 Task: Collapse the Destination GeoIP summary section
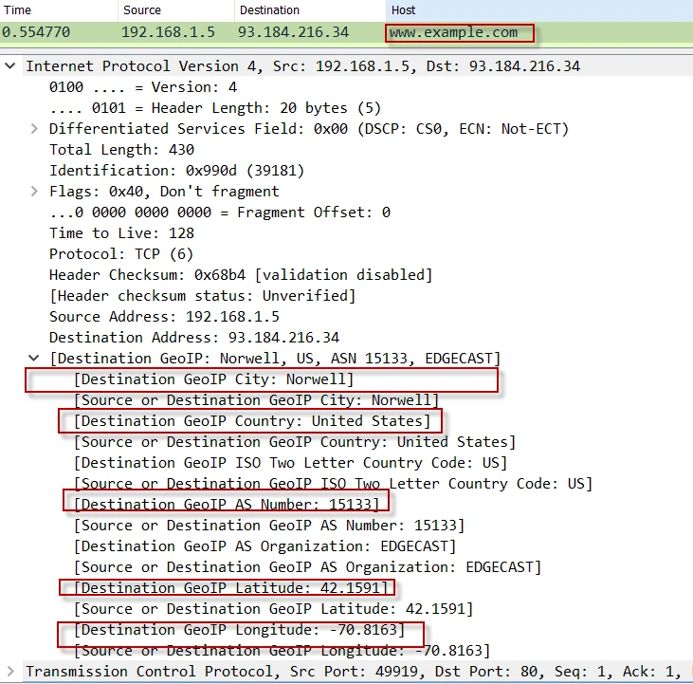(x=35, y=359)
